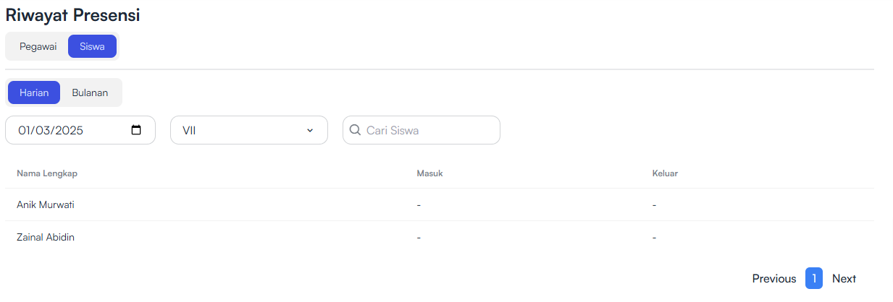Click the Nama Lengkap column header
The height and width of the screenshot is (302, 893).
coord(47,173)
